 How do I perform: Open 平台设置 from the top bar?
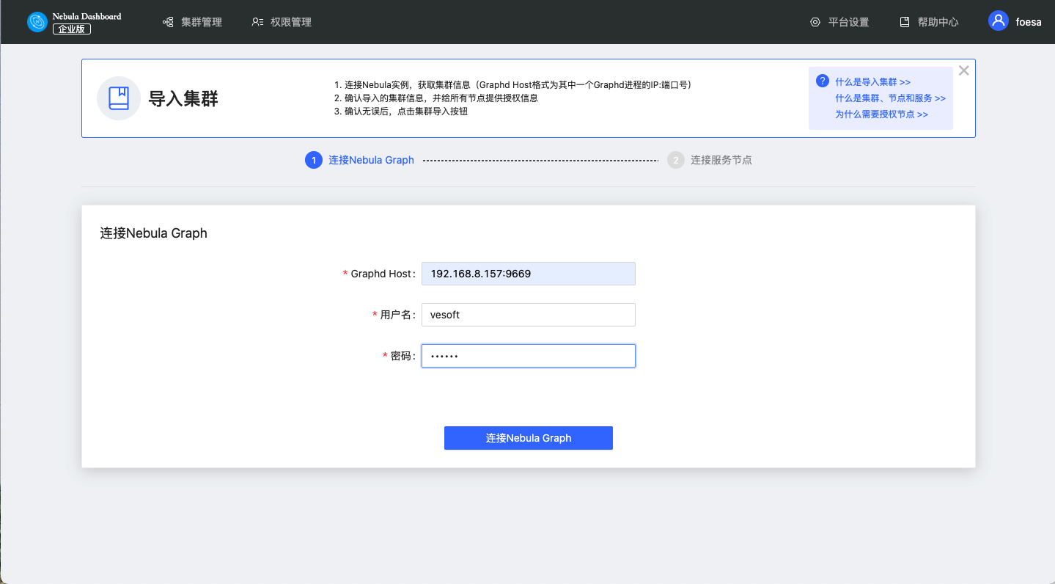848,22
